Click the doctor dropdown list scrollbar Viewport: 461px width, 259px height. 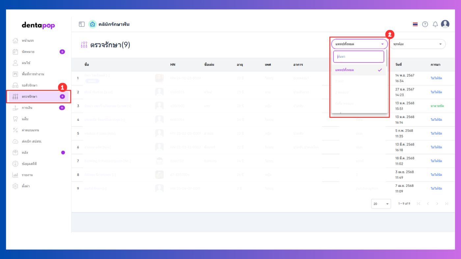(x=387, y=58)
